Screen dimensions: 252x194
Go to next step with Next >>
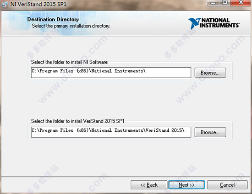coord(186,185)
